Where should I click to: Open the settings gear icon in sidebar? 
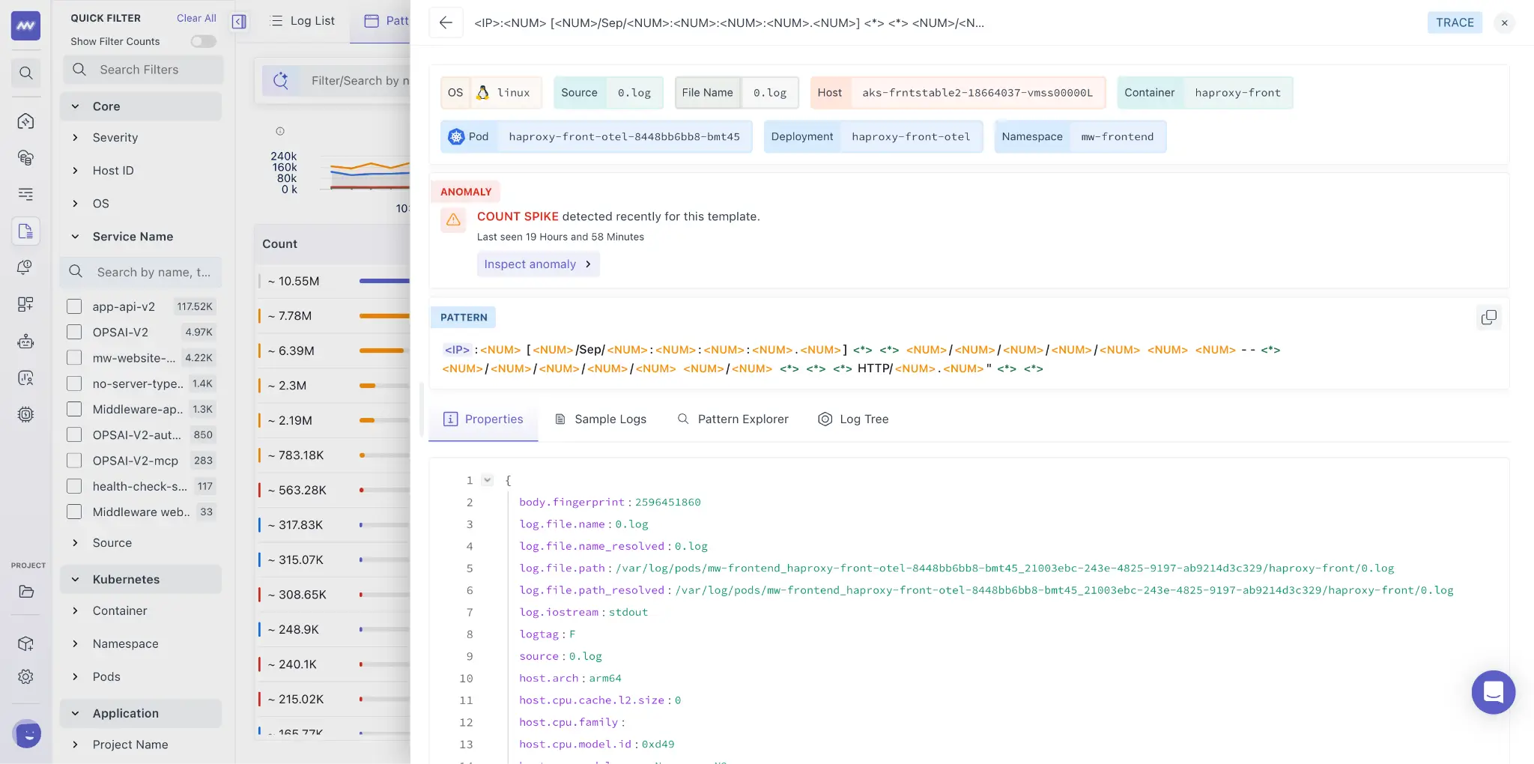(x=25, y=676)
